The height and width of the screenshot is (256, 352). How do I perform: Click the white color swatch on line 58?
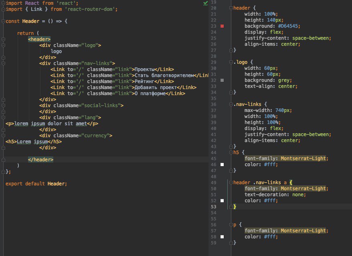(x=223, y=237)
